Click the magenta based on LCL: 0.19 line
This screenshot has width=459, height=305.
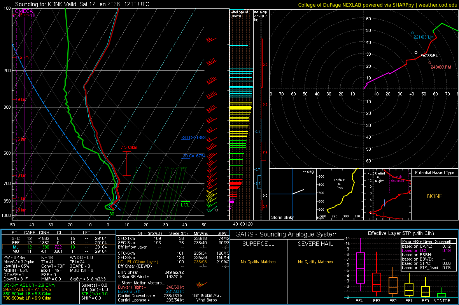[x=426, y=250]
